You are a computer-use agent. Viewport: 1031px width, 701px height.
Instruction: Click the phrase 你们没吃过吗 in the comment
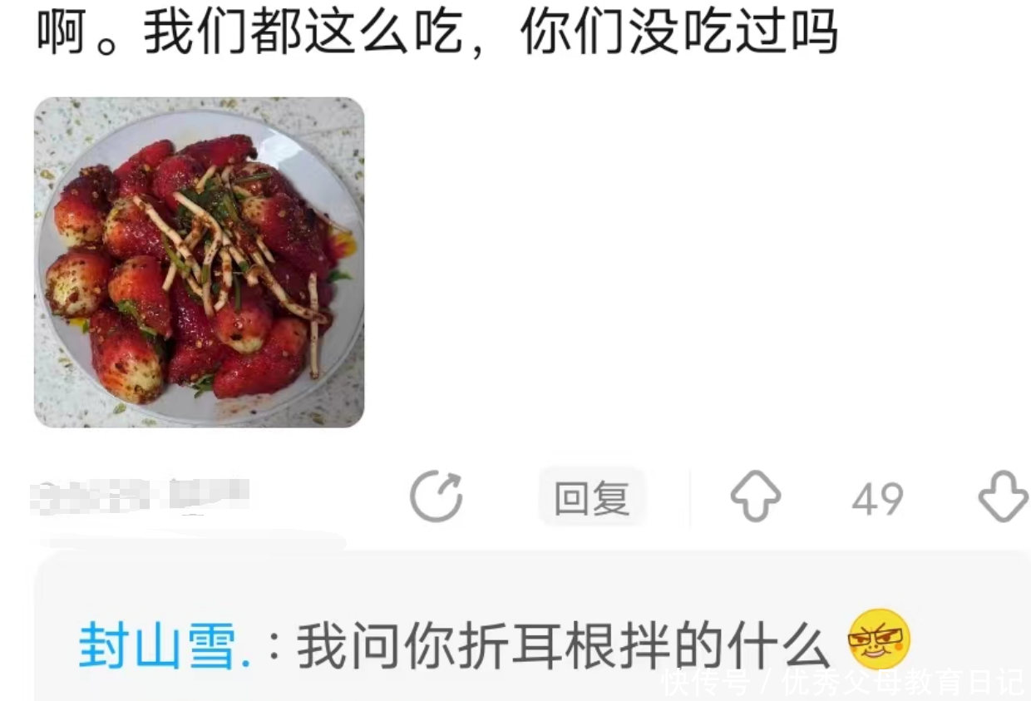click(x=680, y=34)
